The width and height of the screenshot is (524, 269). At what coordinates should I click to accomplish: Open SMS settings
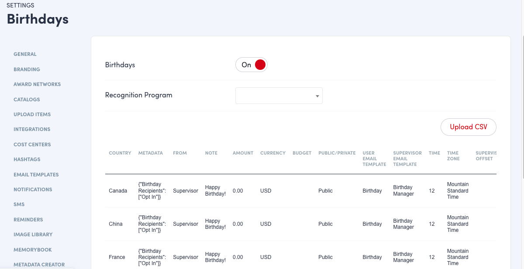click(19, 204)
